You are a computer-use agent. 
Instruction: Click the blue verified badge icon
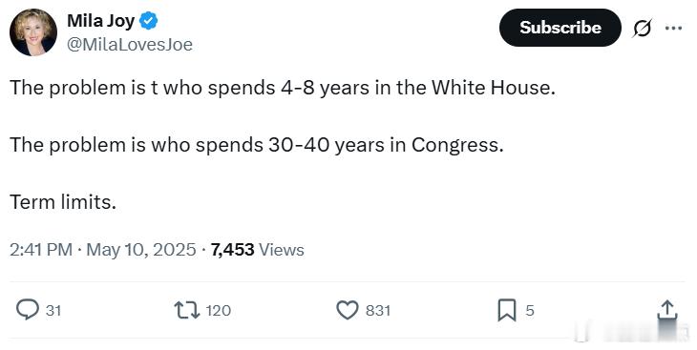click(x=148, y=21)
